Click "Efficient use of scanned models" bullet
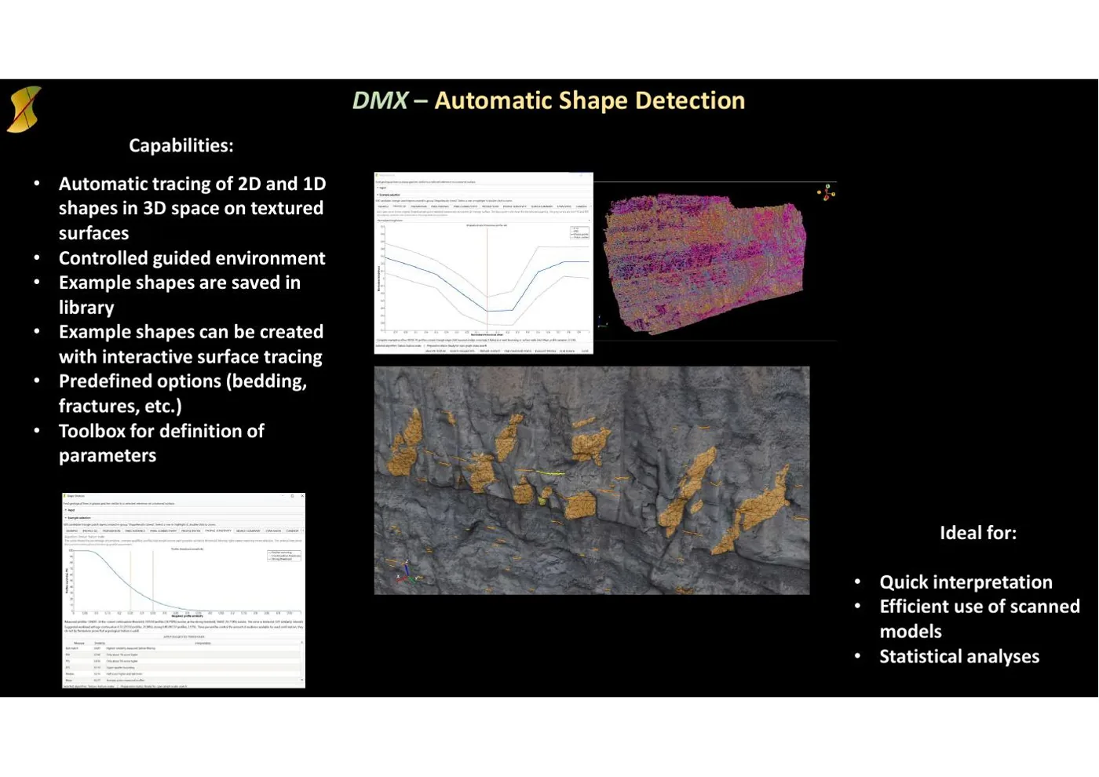Viewport: 1099px width, 777px height. (x=980, y=619)
